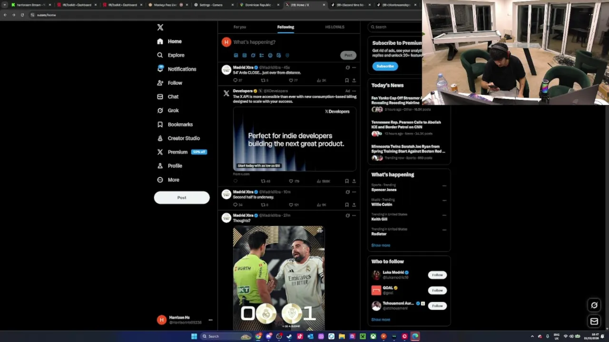Open more options on 'Thoughts?' tweet
Screen dimensions: 609x342
354,216
